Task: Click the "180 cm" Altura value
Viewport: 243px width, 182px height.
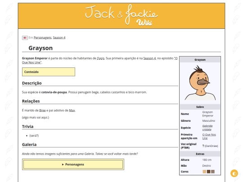Action: [x=207, y=160]
